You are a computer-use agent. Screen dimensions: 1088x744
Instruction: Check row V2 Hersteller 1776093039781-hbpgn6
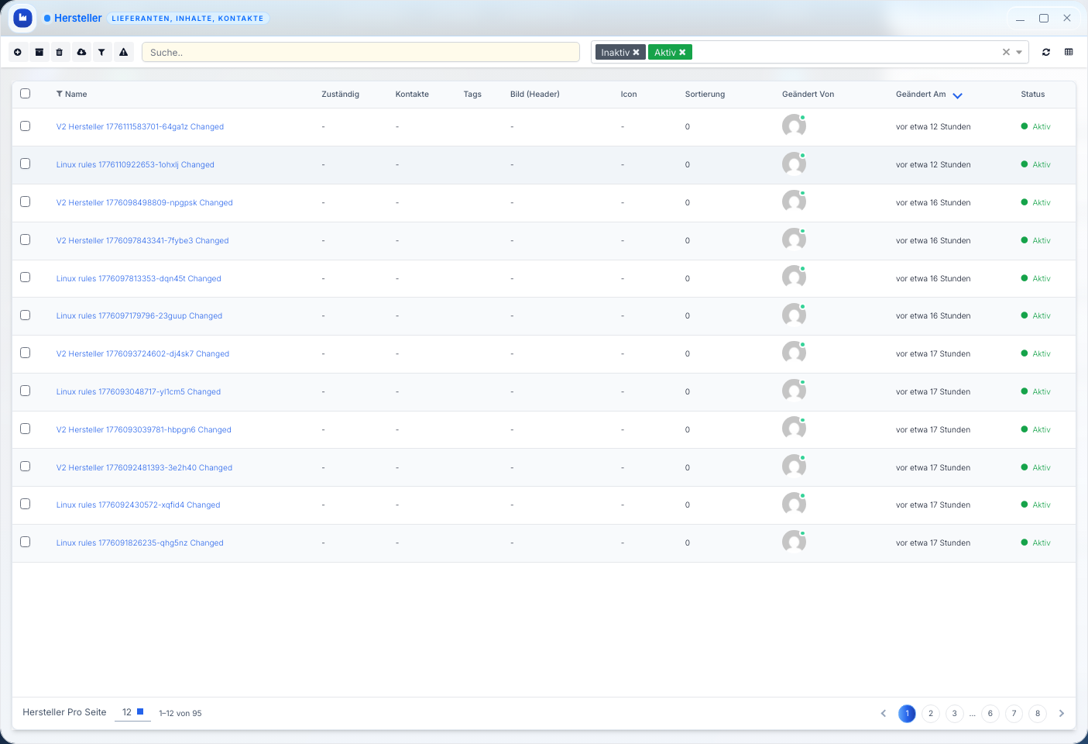pos(26,429)
